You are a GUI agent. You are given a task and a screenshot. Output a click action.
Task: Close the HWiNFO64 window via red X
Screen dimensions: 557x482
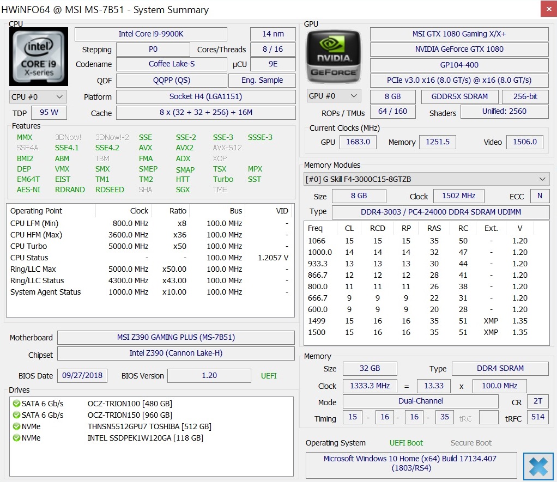(549, 9)
